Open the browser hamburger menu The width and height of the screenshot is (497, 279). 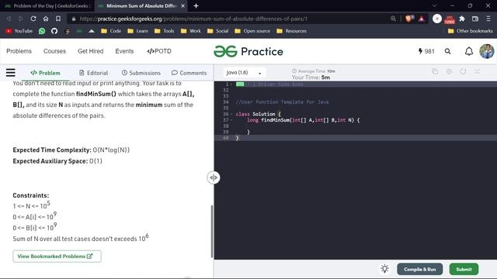tap(488, 19)
